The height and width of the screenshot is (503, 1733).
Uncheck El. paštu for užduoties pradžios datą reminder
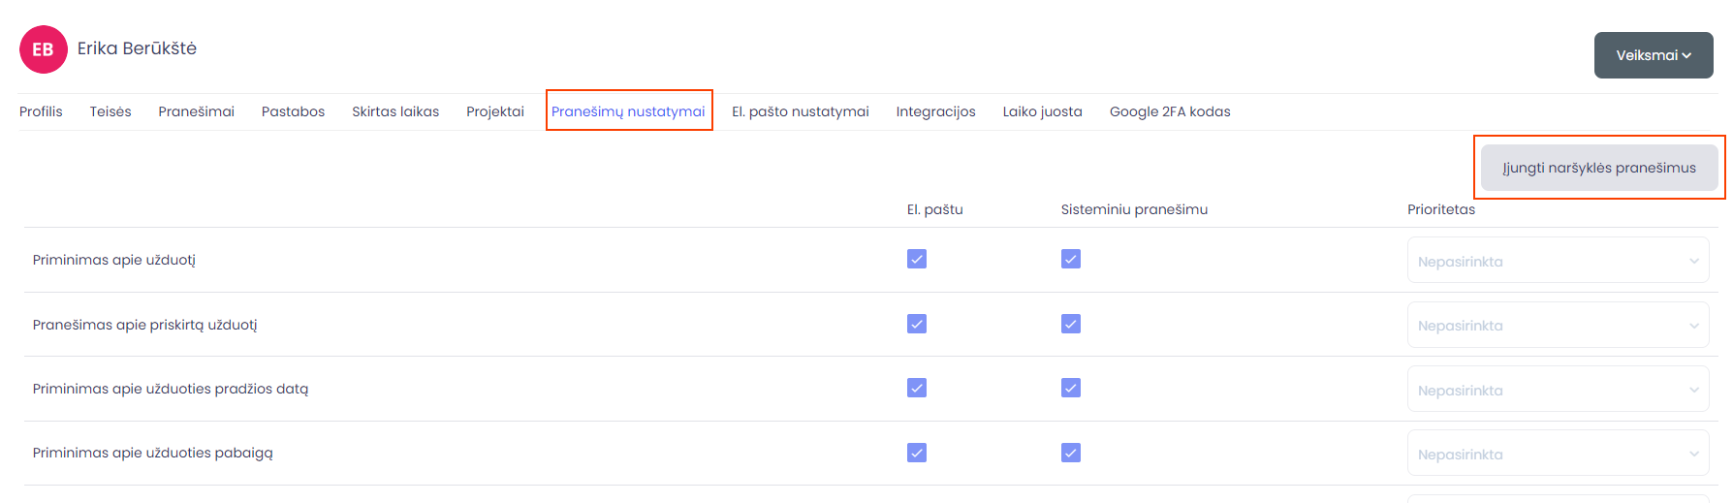point(917,388)
